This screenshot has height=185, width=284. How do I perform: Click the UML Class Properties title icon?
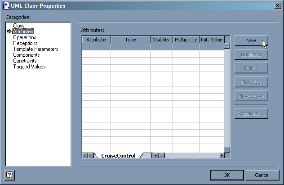[x=6, y=6]
